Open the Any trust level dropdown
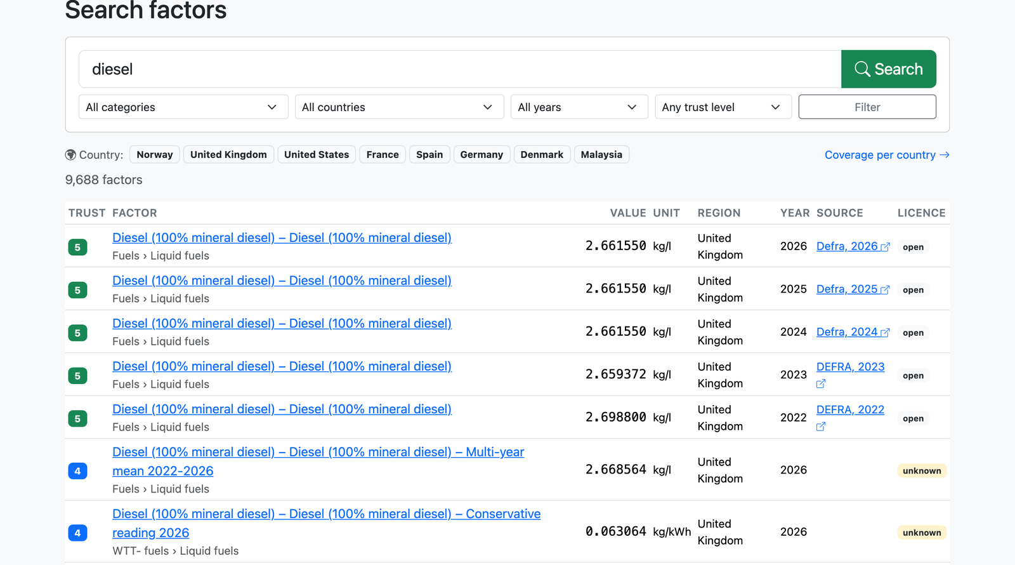The width and height of the screenshot is (1015, 565). pos(723,107)
